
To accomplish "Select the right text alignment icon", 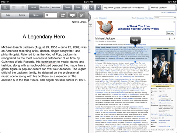I will click(x=22, y=7).
